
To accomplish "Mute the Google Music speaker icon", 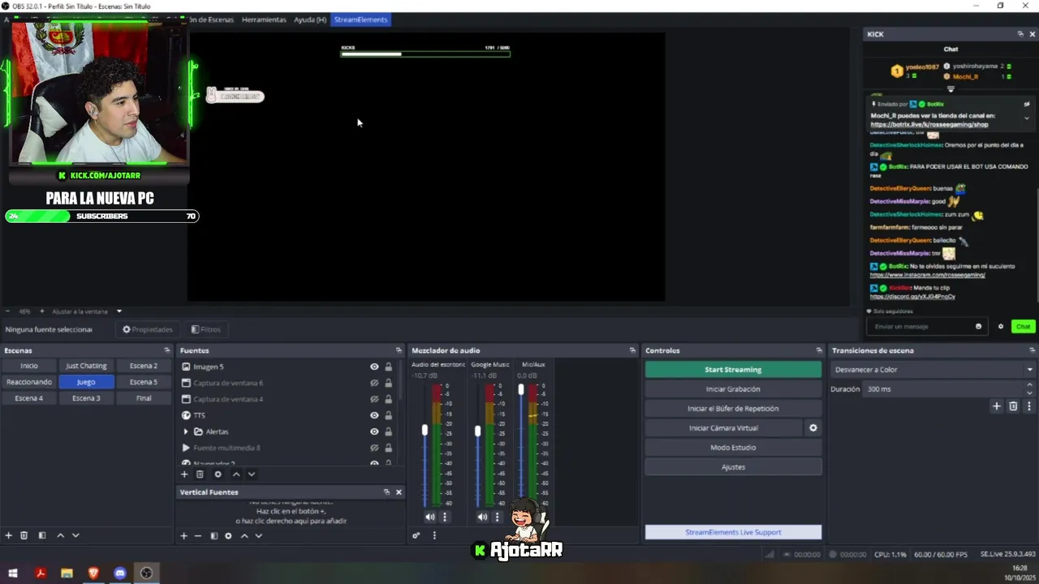I will (x=482, y=517).
